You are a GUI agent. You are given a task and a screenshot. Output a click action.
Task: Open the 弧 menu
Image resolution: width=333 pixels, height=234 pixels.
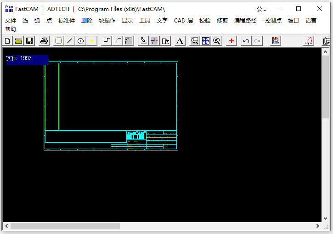[x=37, y=21]
